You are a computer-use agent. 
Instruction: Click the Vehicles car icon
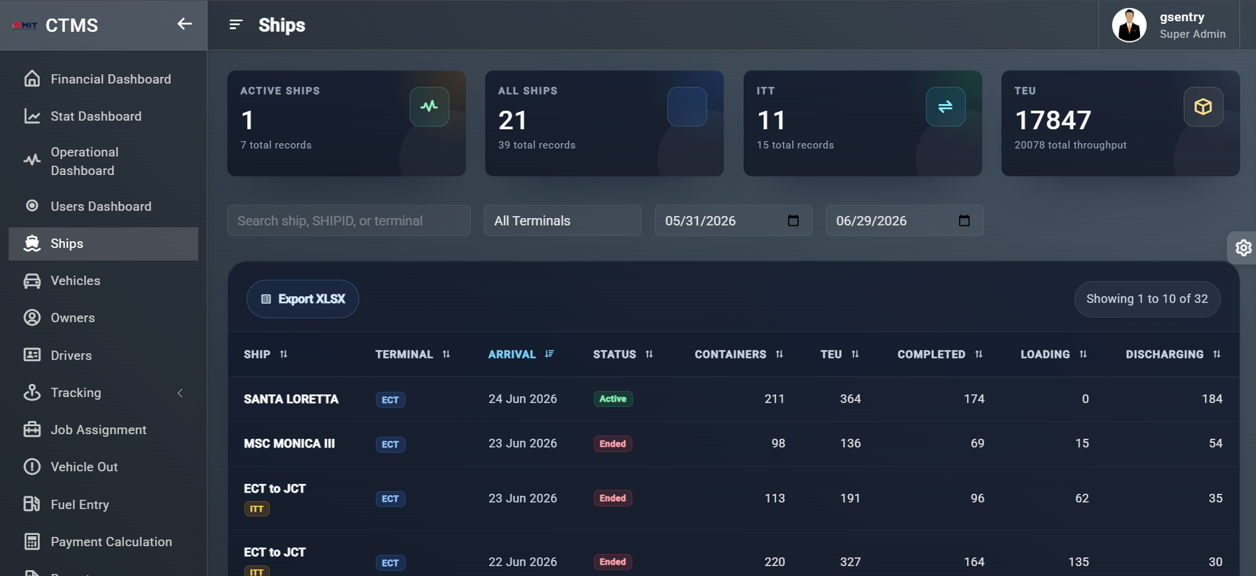(32, 280)
